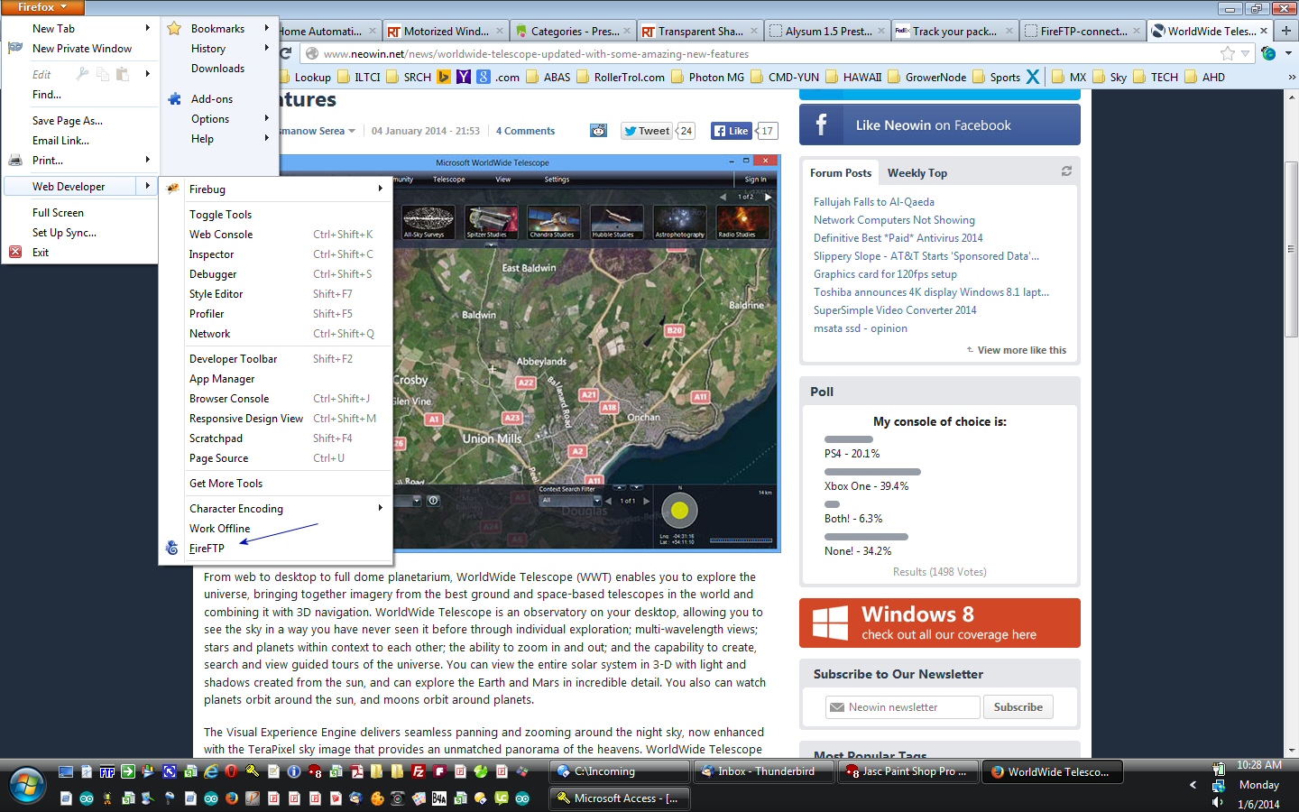Toggle Work Offline mode

tap(219, 529)
